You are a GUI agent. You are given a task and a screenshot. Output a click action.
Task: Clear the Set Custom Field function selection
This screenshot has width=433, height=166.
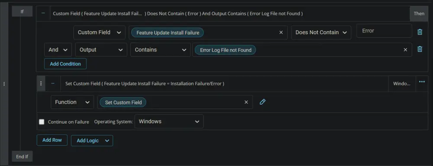tap(246, 102)
